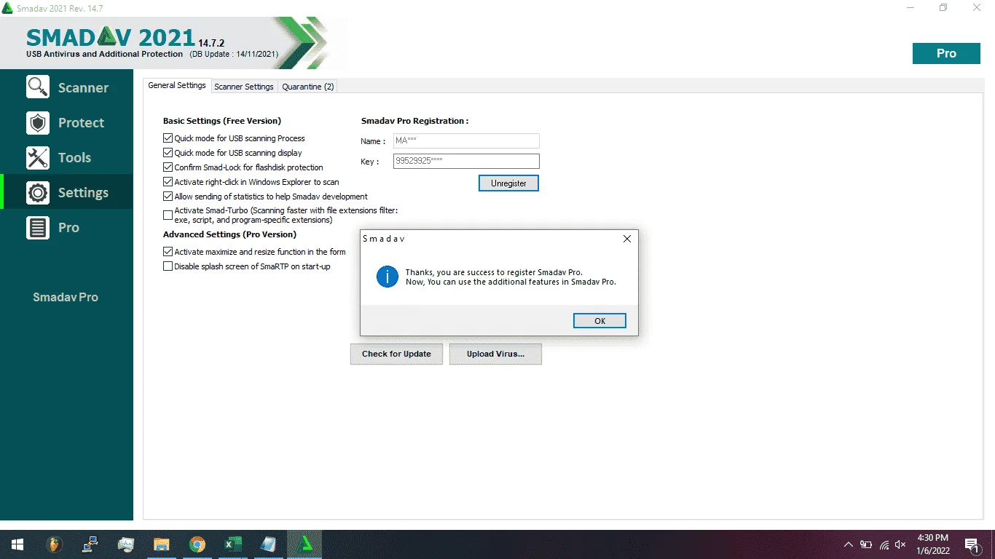The width and height of the screenshot is (995, 559).
Task: Confirm the Smadav dialog with OK
Action: [599, 321]
